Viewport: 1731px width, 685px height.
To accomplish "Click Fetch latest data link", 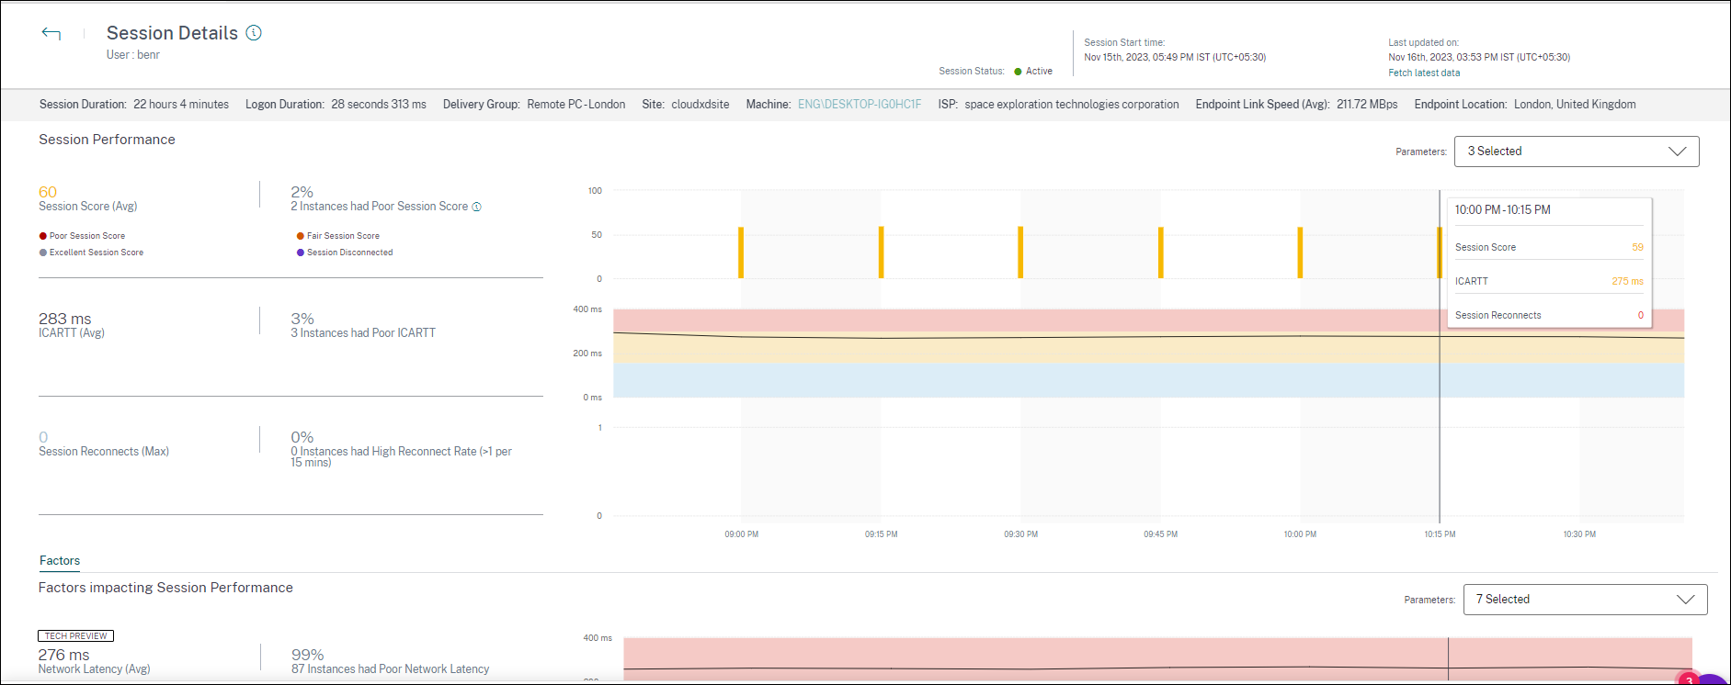I will [1423, 73].
